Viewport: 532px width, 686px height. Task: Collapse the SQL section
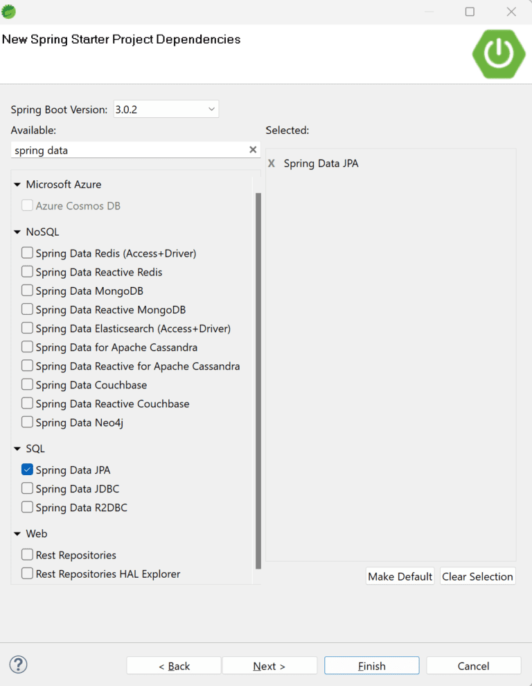[x=15, y=448]
